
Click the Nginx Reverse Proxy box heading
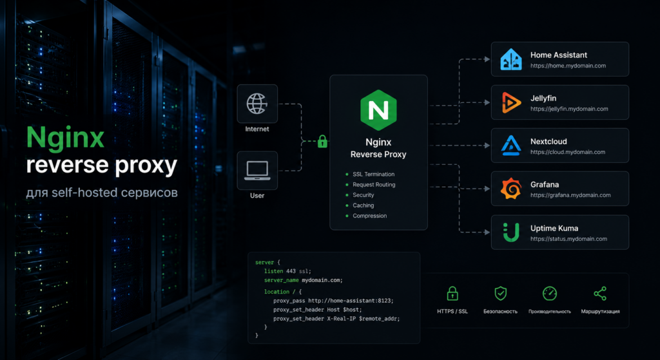[x=378, y=149]
